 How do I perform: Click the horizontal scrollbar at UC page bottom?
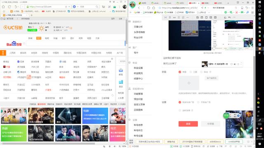tap(49, 143)
